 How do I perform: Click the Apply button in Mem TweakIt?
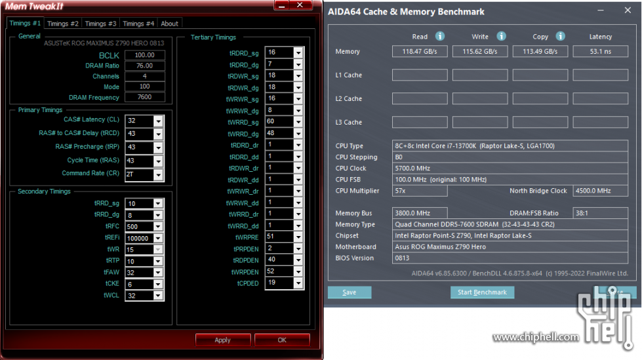click(223, 340)
